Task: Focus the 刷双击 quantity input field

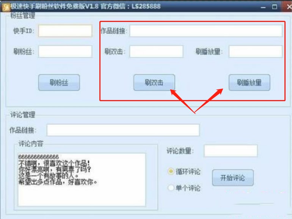Action: pyautogui.click(x=156, y=52)
